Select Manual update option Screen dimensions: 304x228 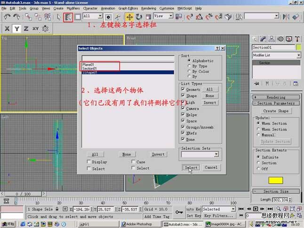pyautogui.click(x=258, y=134)
